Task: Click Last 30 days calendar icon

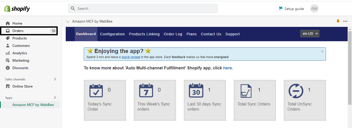Action: 196,91
